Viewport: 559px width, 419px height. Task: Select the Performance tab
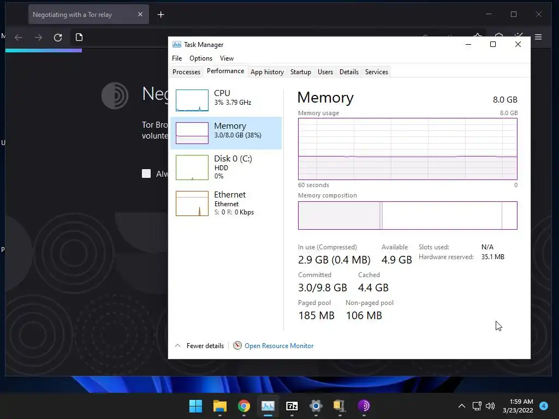[x=225, y=71]
